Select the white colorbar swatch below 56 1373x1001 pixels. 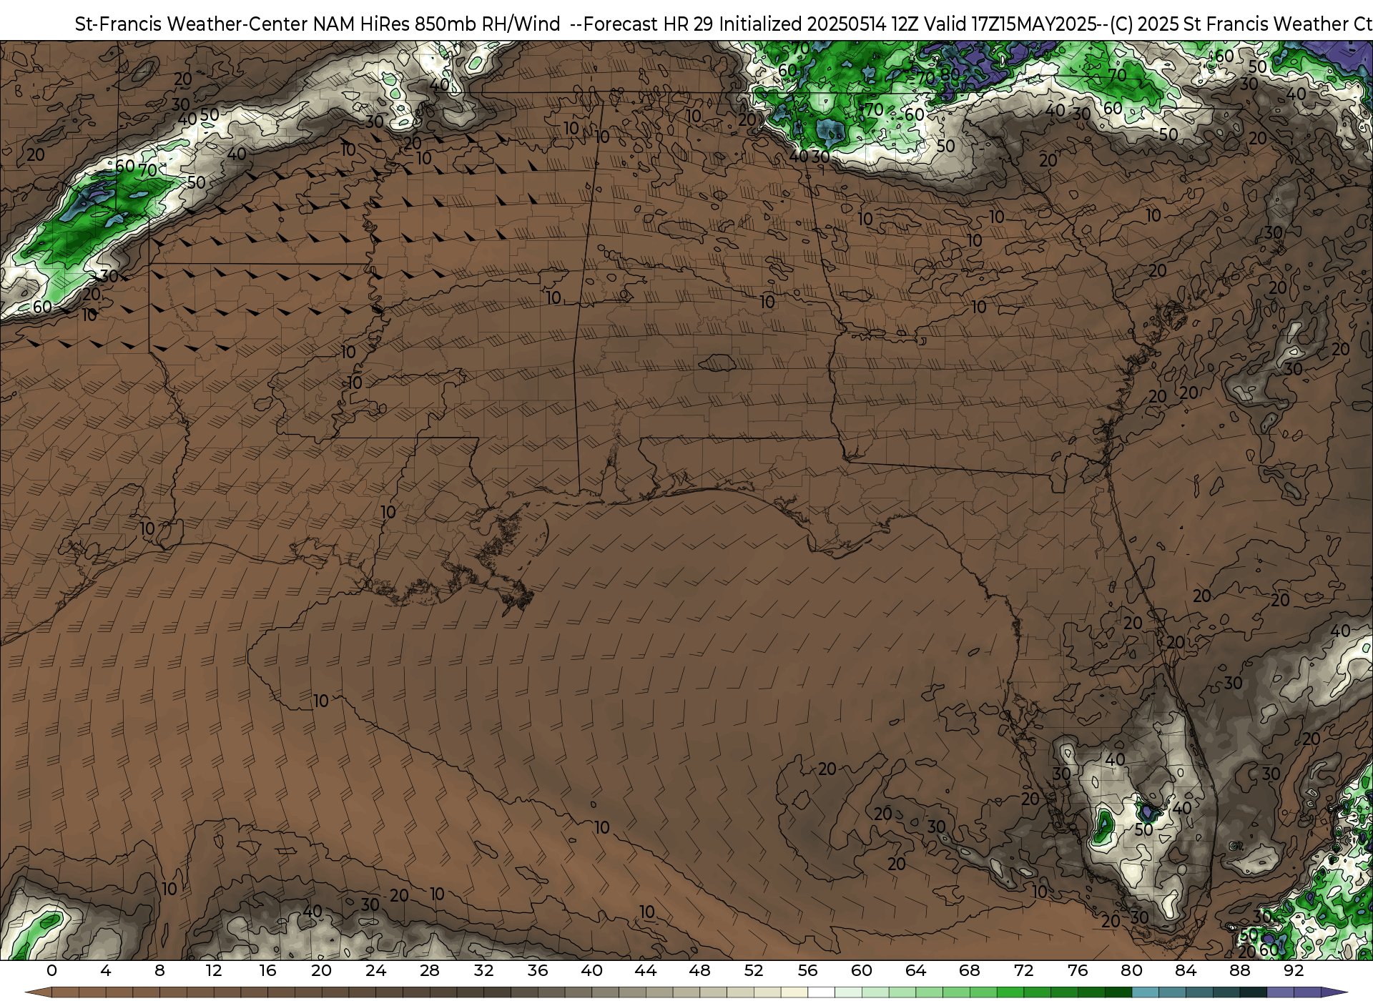[821, 992]
